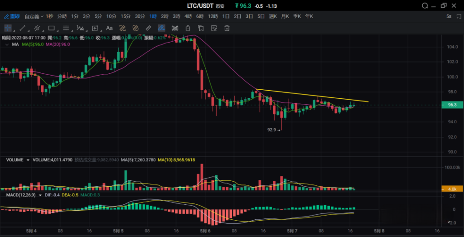Screen dimensions: 464x237
Task: Switch to the 月K timeframe
Action: (x=285, y=16)
